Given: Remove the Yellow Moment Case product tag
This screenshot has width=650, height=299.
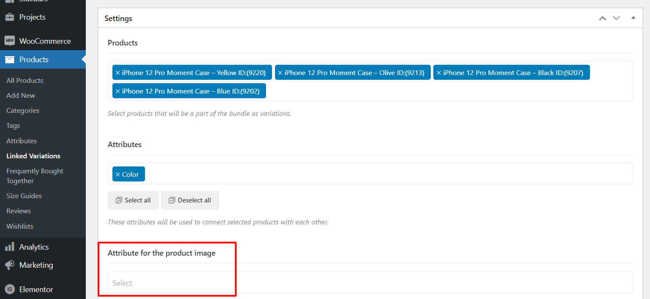Looking at the screenshot, I should click(118, 73).
